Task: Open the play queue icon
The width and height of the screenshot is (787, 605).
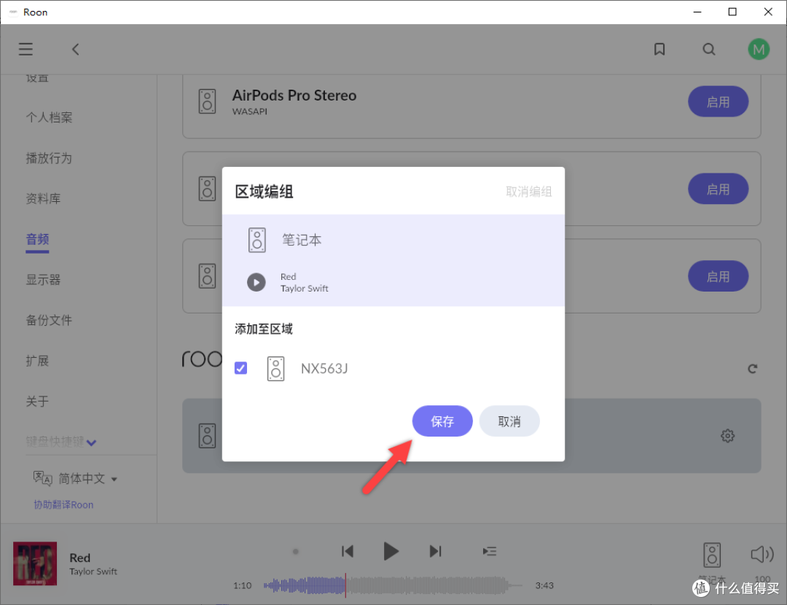Action: tap(490, 551)
